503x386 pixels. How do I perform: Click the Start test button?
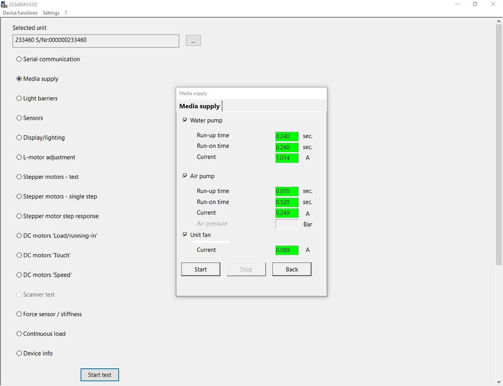[x=100, y=375]
